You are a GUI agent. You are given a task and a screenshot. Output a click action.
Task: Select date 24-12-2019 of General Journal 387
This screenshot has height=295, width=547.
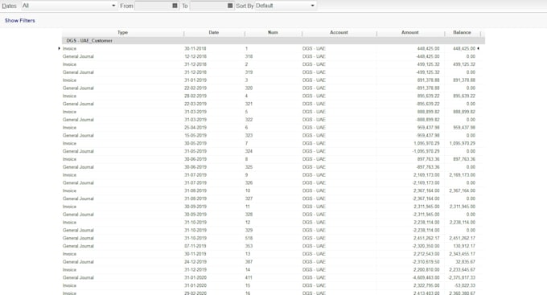[195, 262]
